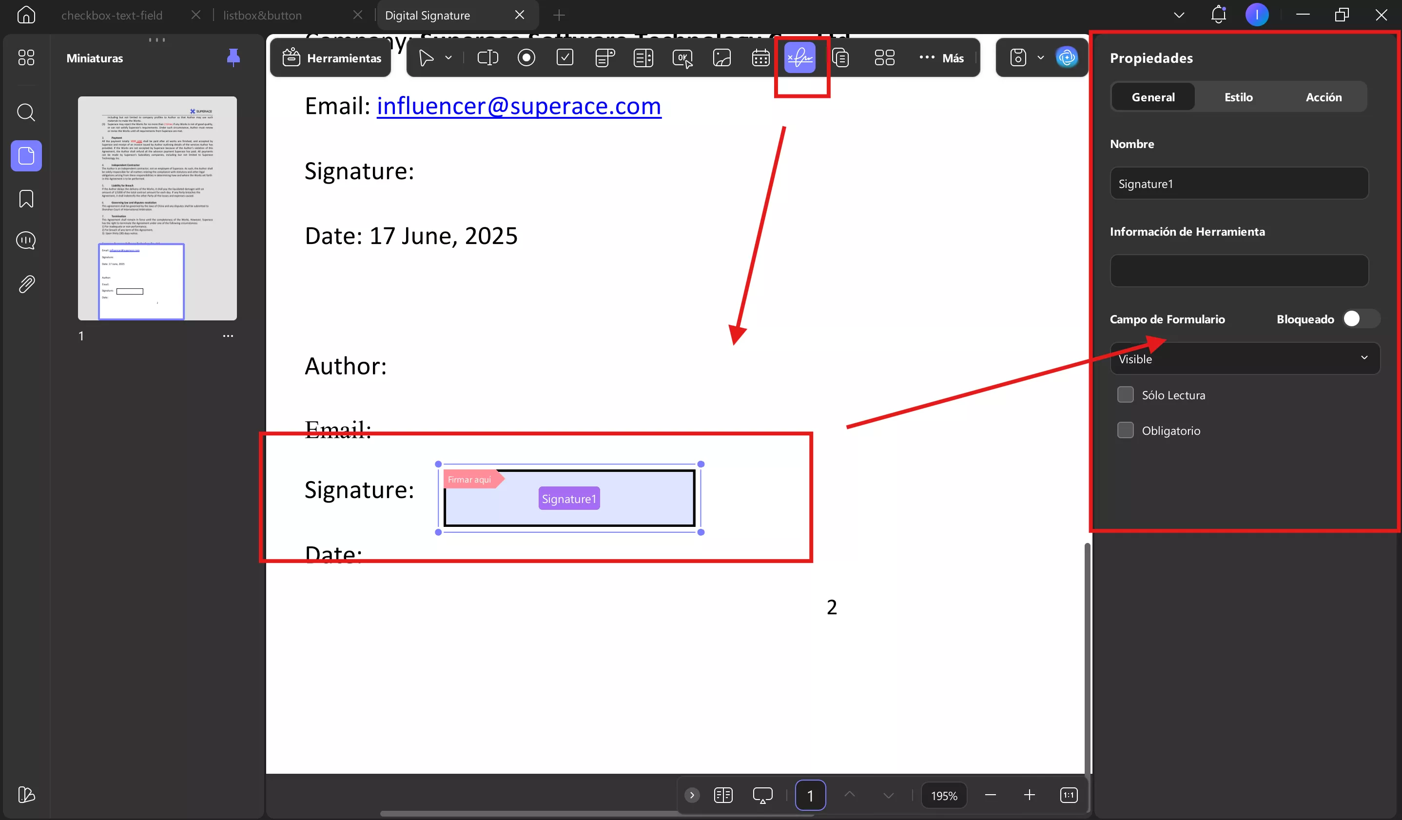This screenshot has width=1402, height=820.
Task: Open thumbnail page options ellipsis
Action: [x=228, y=336]
